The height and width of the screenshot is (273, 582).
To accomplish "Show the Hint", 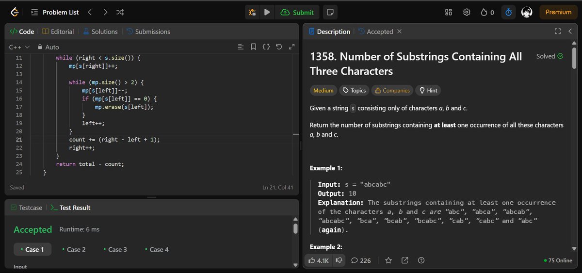I will [428, 90].
